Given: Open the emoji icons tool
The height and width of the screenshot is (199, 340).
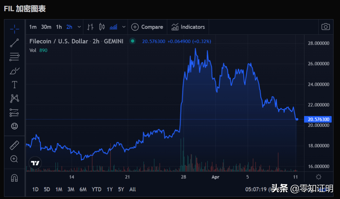Looking at the screenshot, I should [14, 126].
